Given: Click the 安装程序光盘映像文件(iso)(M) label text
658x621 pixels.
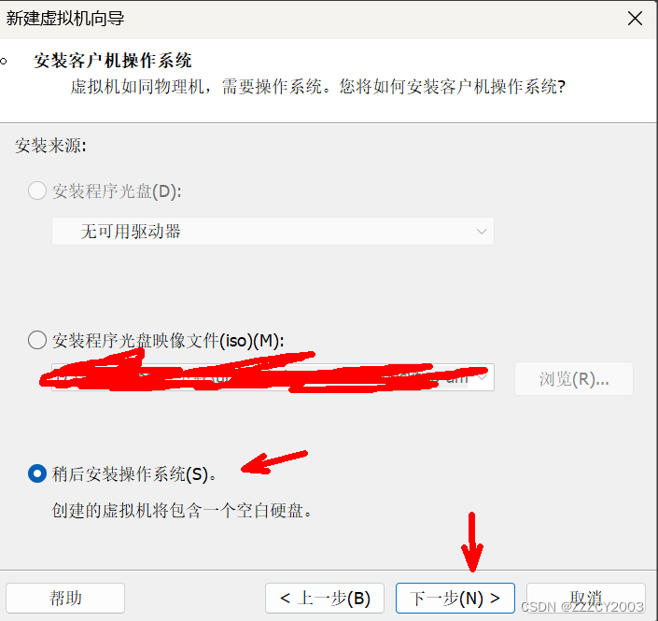Looking at the screenshot, I should click(168, 341).
